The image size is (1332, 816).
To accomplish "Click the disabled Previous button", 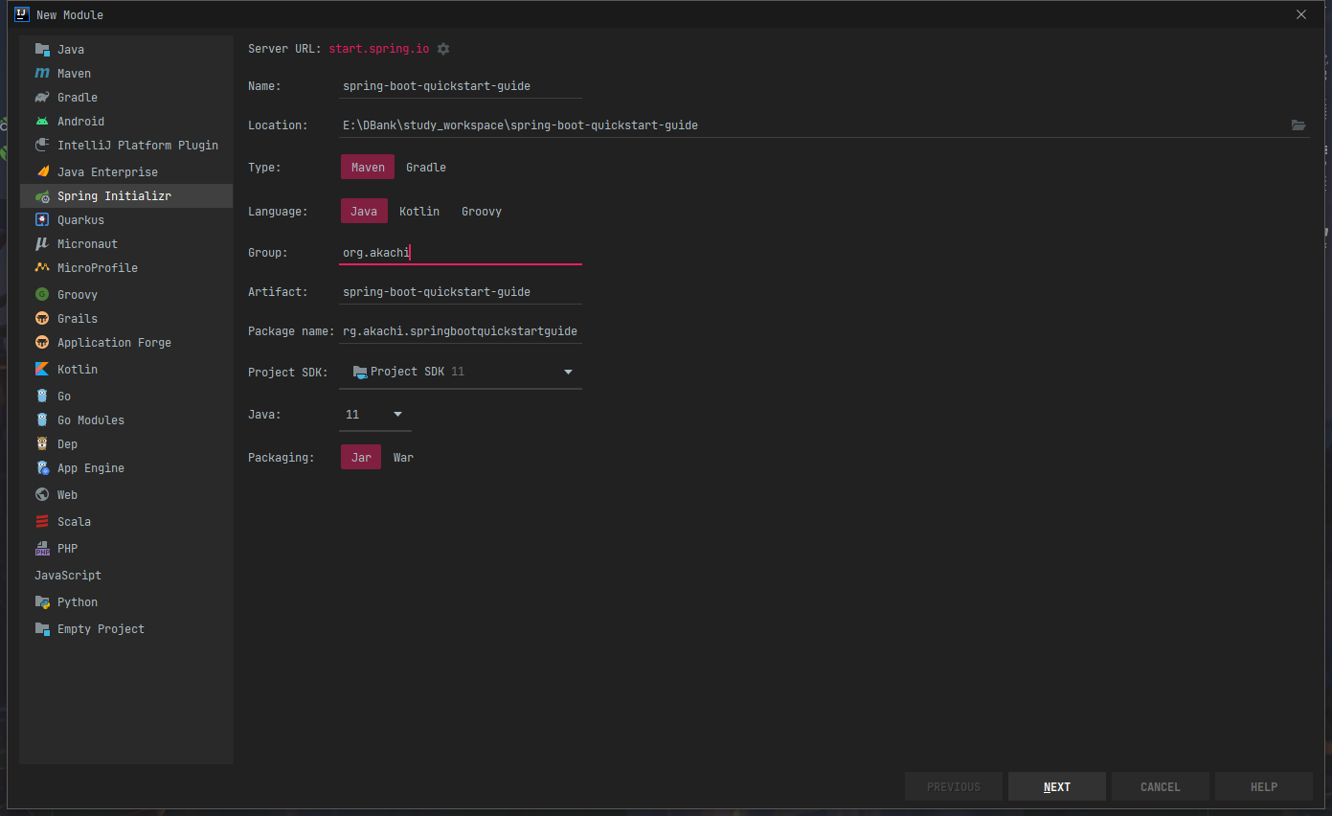I will click(x=954, y=786).
